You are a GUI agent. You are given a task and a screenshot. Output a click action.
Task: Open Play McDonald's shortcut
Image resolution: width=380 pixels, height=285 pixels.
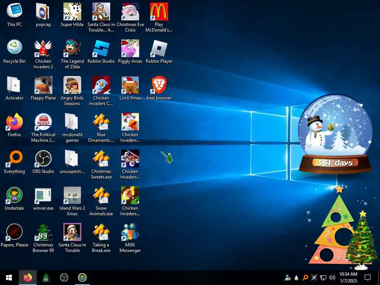[x=159, y=17]
